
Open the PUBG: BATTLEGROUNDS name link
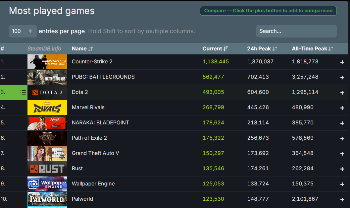103,77
